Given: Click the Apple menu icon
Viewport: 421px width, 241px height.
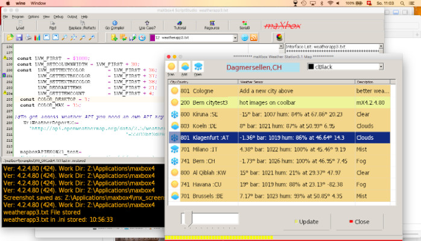Looking at the screenshot, I should pyautogui.click(x=8, y=3).
